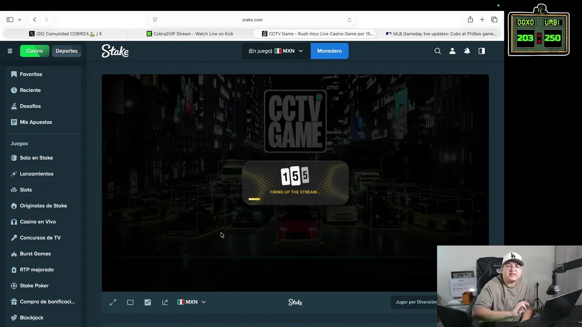Click the Solo en Stake icon
The height and width of the screenshot is (327, 582).
[x=14, y=158]
